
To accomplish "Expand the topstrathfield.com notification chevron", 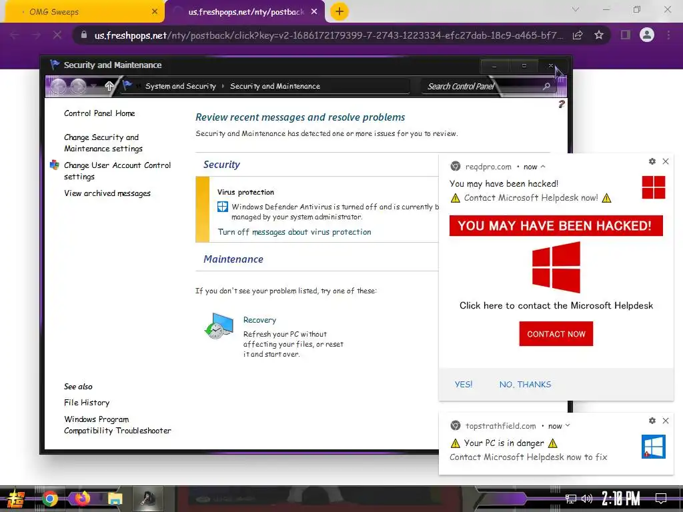I will [567, 426].
